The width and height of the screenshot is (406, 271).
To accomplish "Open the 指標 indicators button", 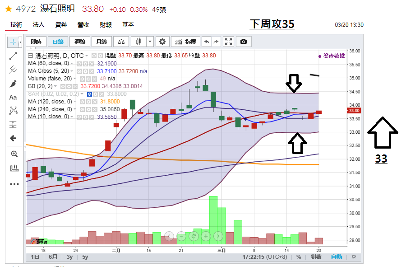I will (x=186, y=42).
